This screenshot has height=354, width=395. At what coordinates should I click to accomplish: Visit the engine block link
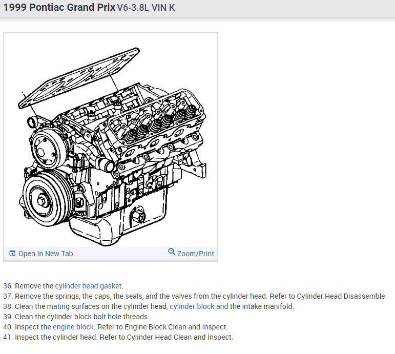pos(73,327)
